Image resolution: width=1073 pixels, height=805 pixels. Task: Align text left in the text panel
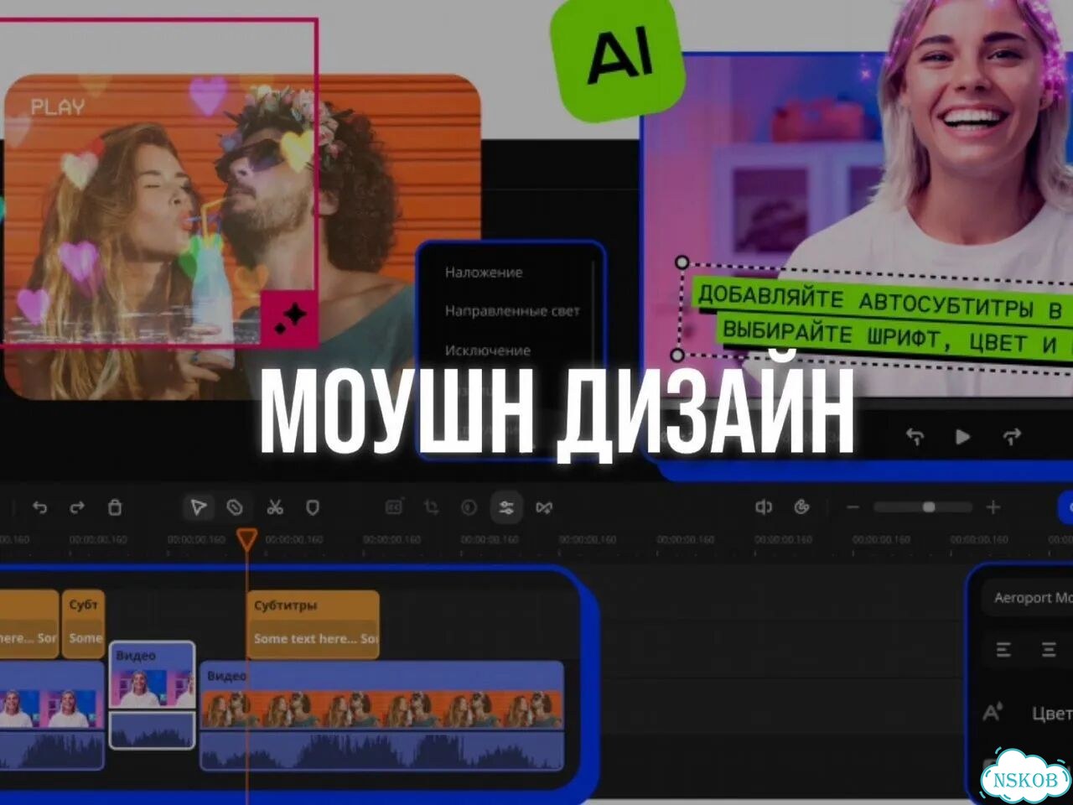click(x=1003, y=650)
